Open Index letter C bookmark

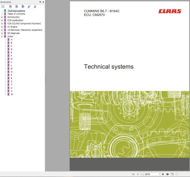tap(11, 46)
